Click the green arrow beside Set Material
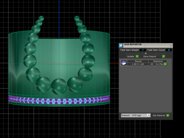The width and height of the screenshot is (184, 138). [168, 115]
